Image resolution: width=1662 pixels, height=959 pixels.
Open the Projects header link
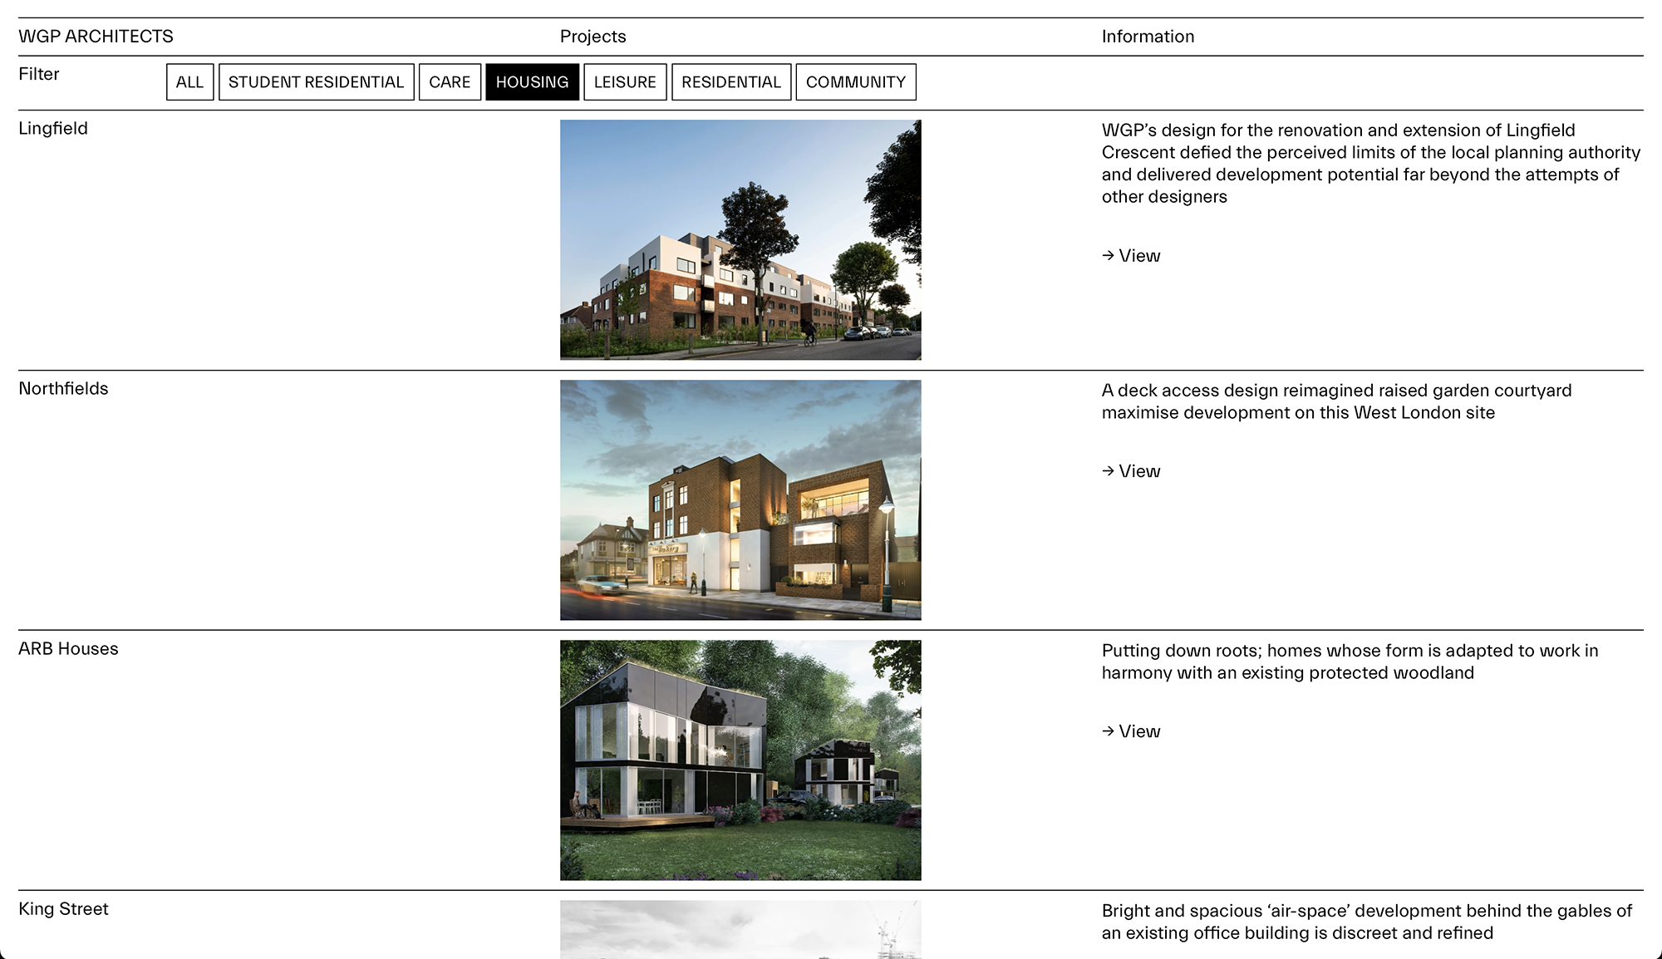click(593, 37)
